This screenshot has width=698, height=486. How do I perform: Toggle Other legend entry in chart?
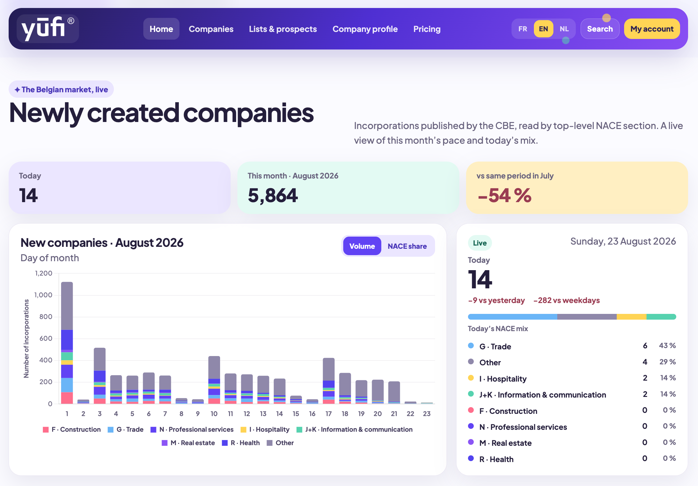pyautogui.click(x=280, y=443)
